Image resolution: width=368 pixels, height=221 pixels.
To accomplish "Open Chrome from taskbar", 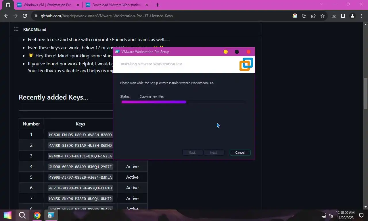I will click(37, 215).
